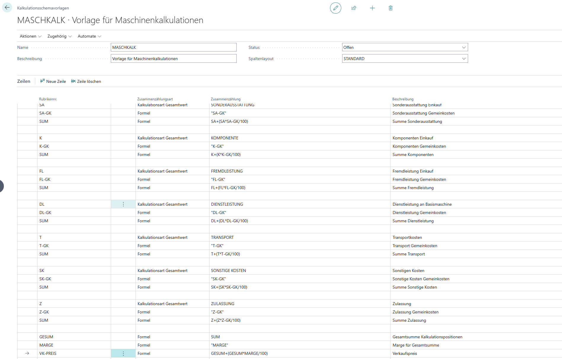Click Transportkosten description cell
Viewport: 562px width, 359px height.
[476, 237]
